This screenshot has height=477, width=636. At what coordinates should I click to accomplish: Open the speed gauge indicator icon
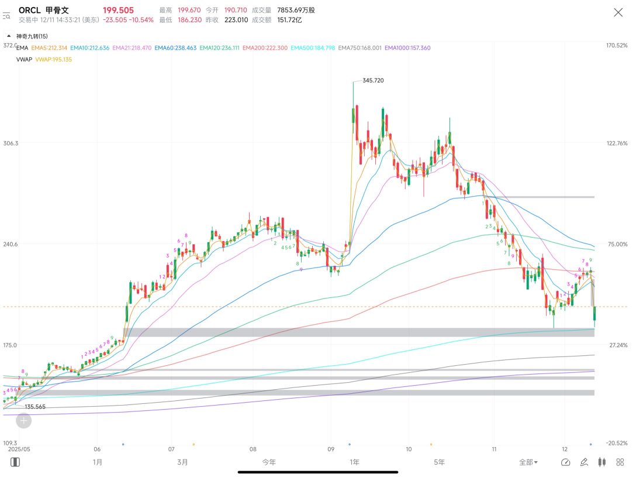coord(565,462)
